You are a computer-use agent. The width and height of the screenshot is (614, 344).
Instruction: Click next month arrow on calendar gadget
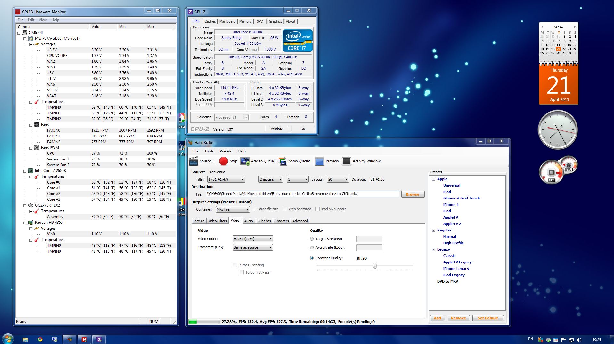[x=575, y=27]
